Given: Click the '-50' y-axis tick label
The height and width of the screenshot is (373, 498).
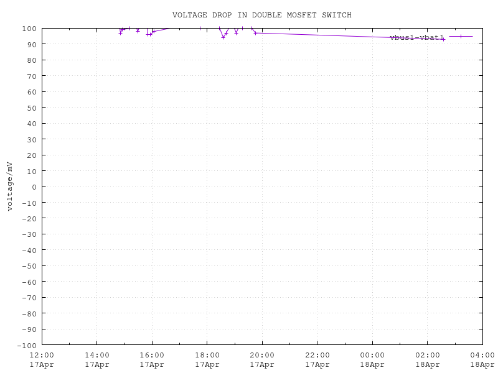Looking at the screenshot, I should pos(29,266).
